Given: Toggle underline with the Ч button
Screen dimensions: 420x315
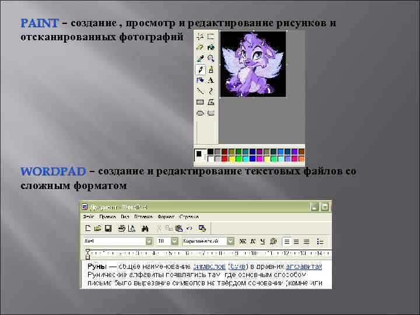Looking at the screenshot, I should [x=262, y=242].
